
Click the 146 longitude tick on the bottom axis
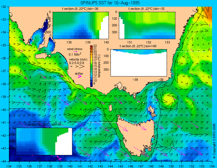(131, 166)
